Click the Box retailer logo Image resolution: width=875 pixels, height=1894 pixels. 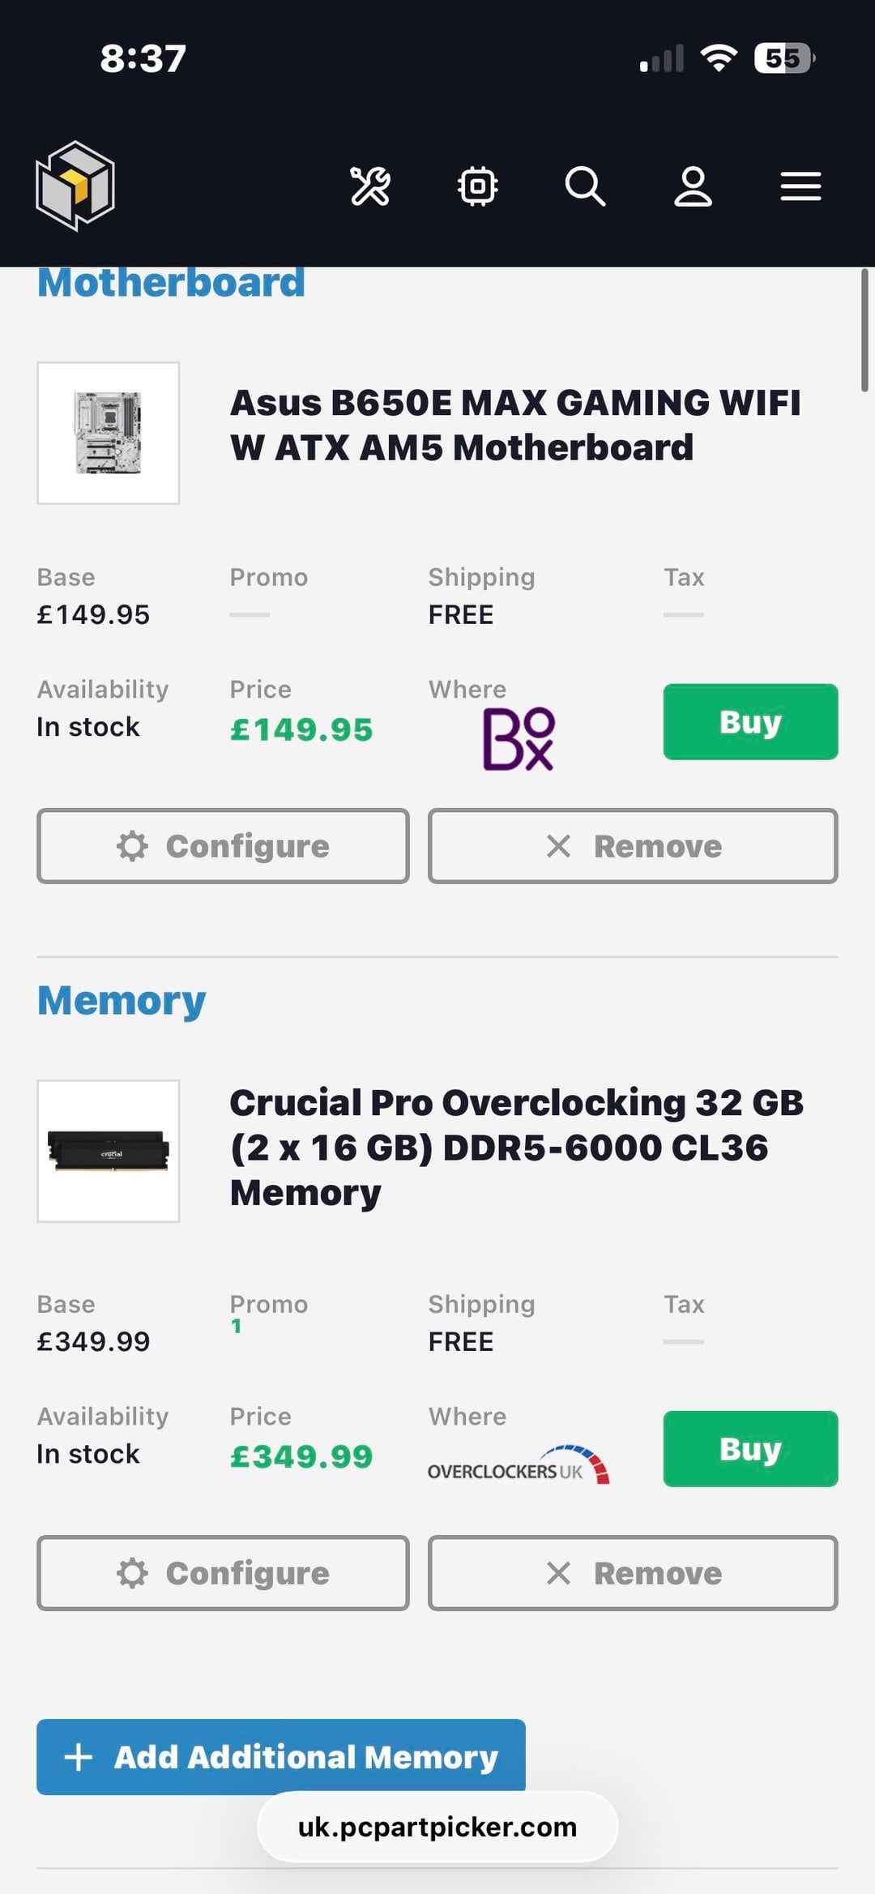(519, 738)
